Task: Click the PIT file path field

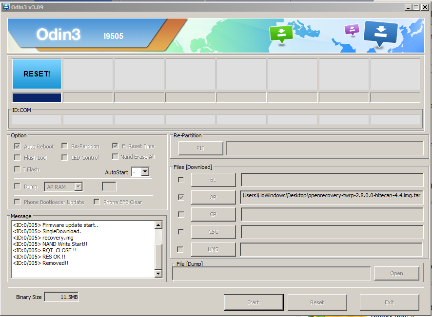Action: [x=325, y=148]
